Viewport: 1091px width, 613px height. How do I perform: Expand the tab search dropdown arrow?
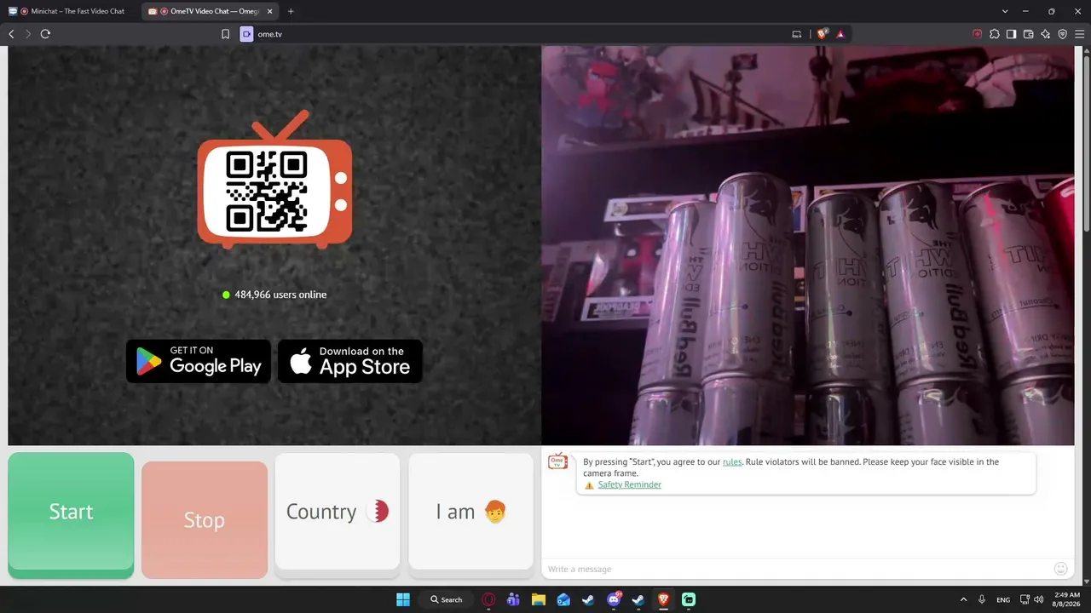tap(1005, 11)
